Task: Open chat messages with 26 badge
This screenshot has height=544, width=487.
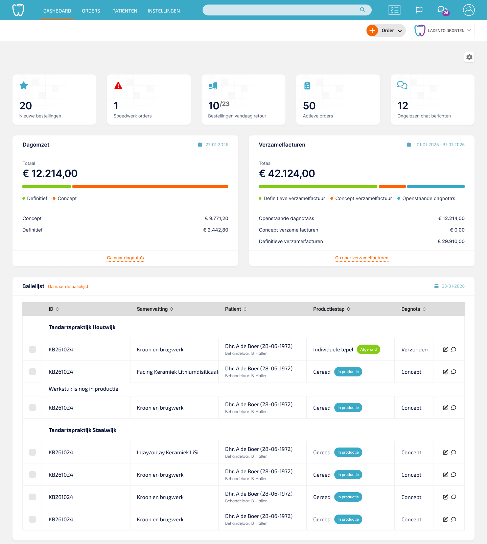Action: (x=442, y=10)
